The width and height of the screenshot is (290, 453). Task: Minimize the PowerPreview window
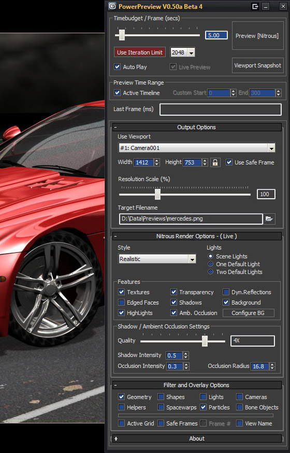266,6
